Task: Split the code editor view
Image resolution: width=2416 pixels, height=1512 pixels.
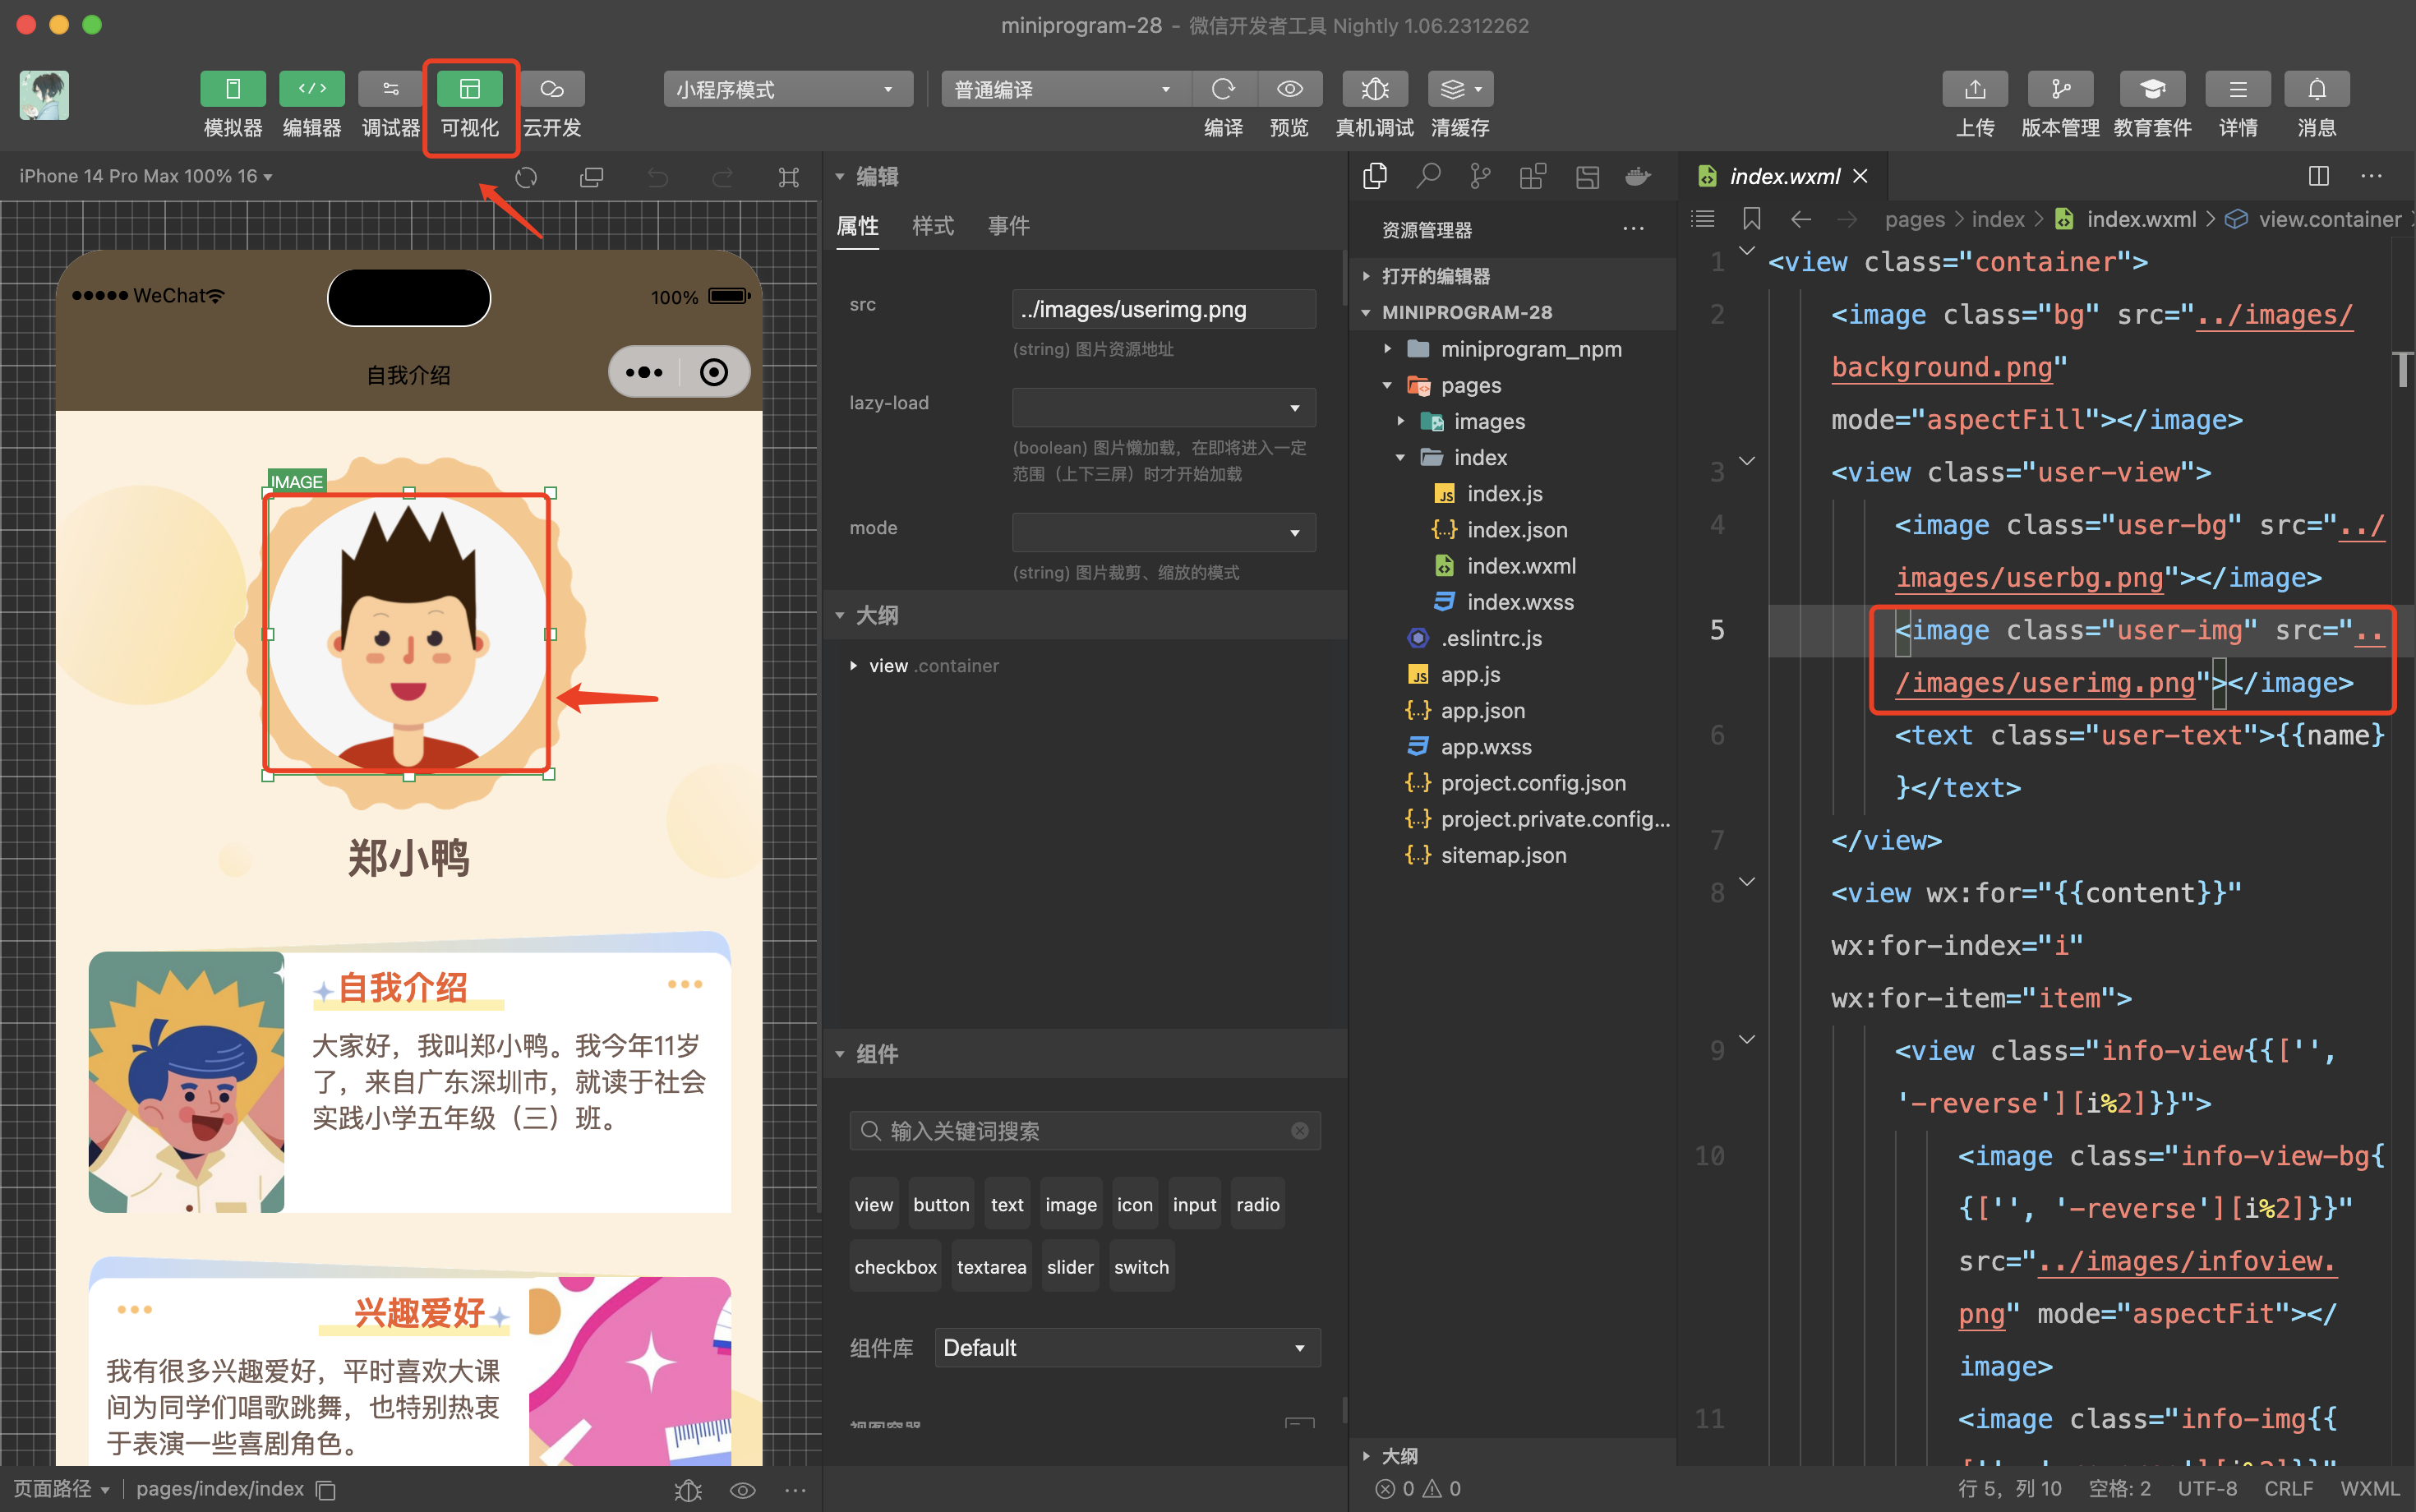Action: click(x=2318, y=177)
